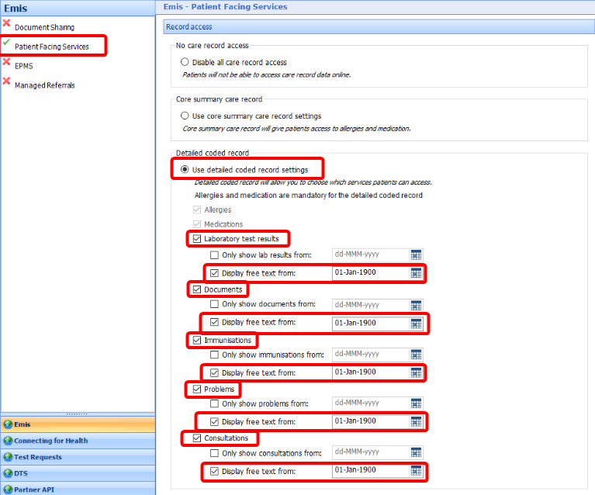This screenshot has height=495, width=595.
Task: Open calendar picker for consultations date
Action: pos(416,452)
